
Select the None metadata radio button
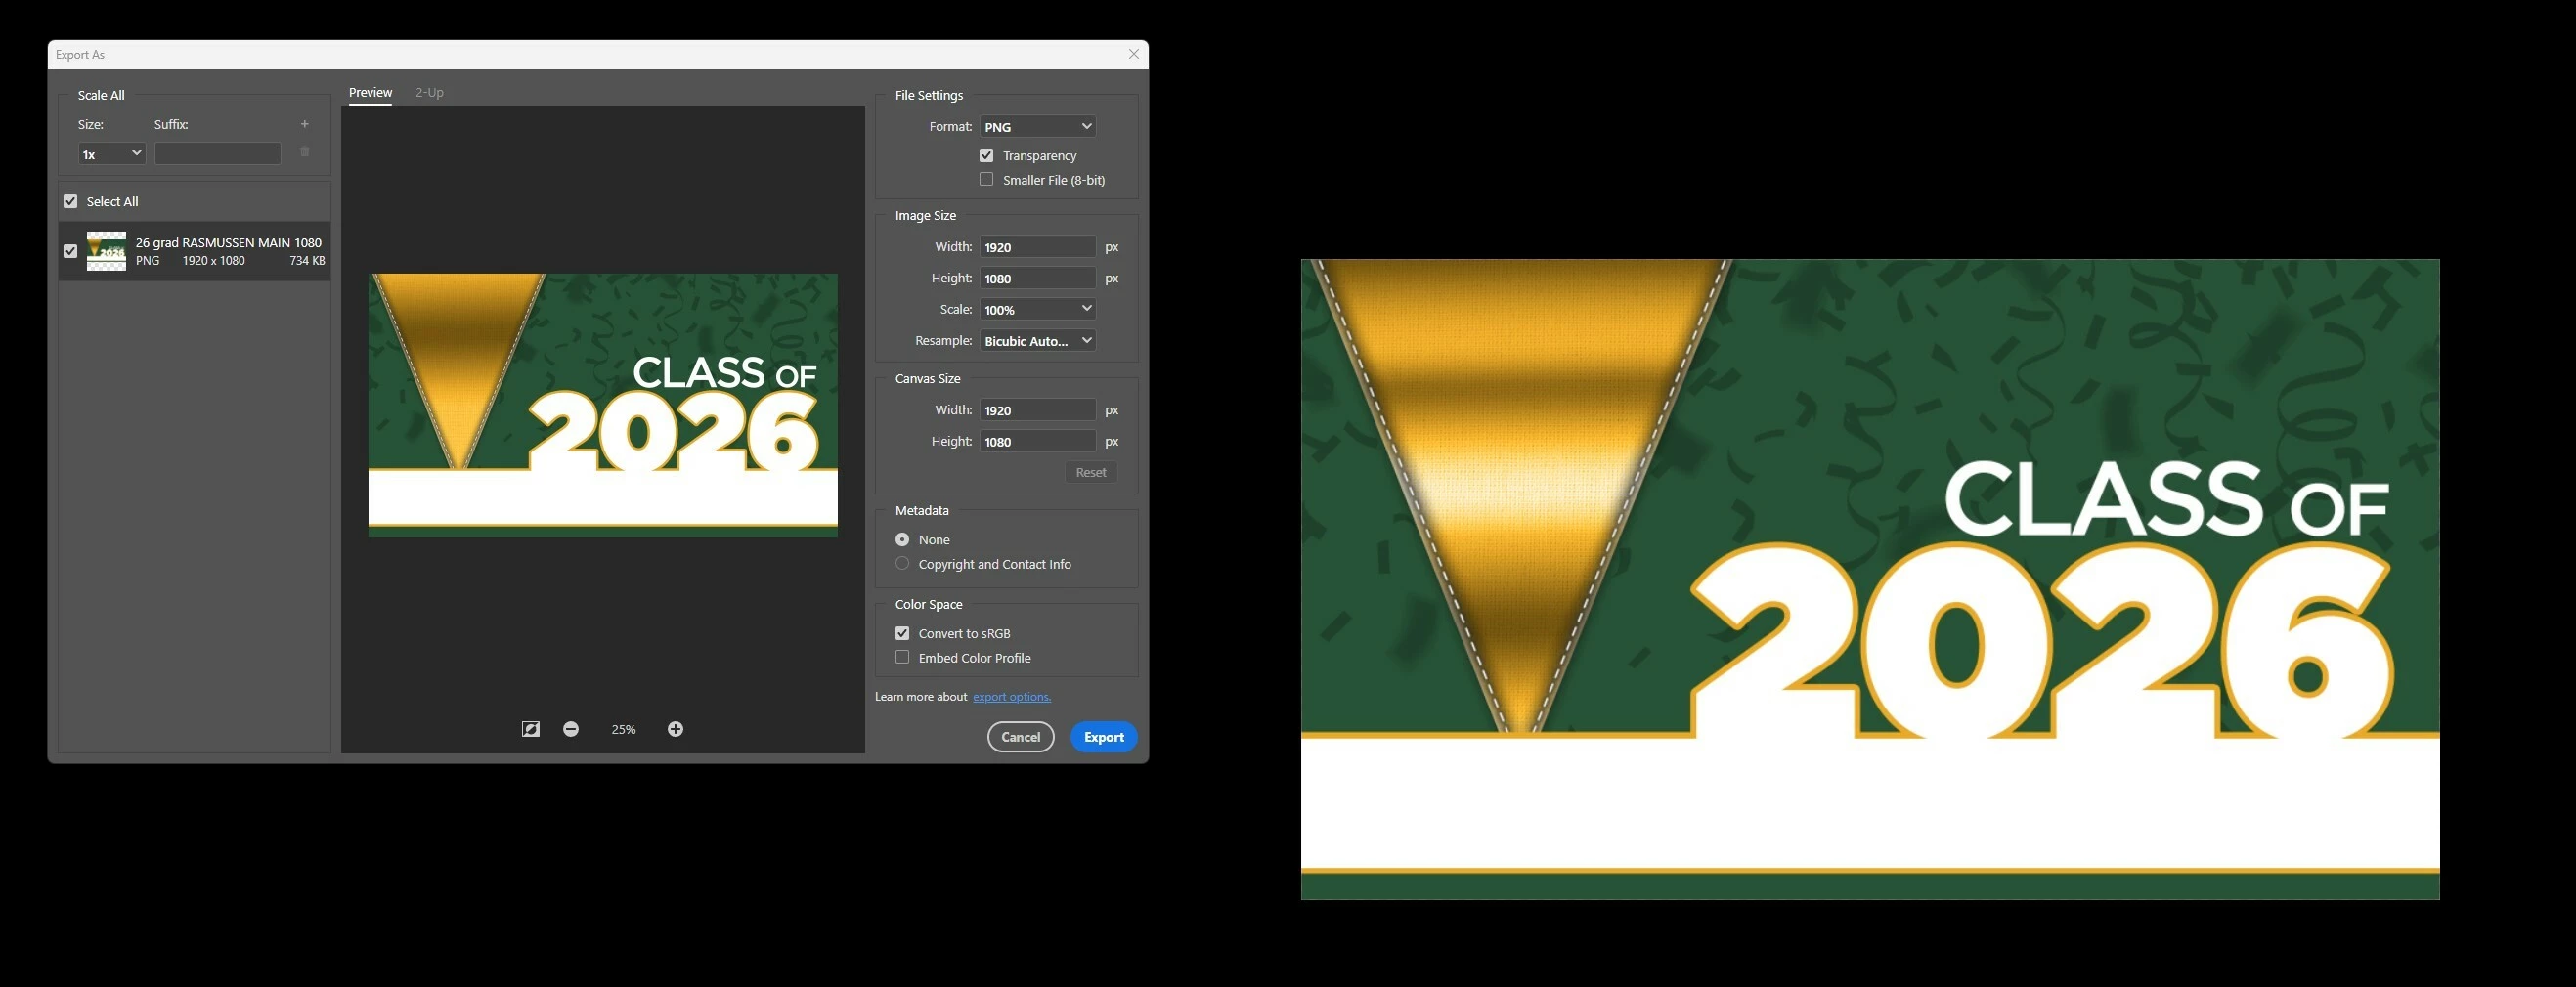pyautogui.click(x=902, y=539)
